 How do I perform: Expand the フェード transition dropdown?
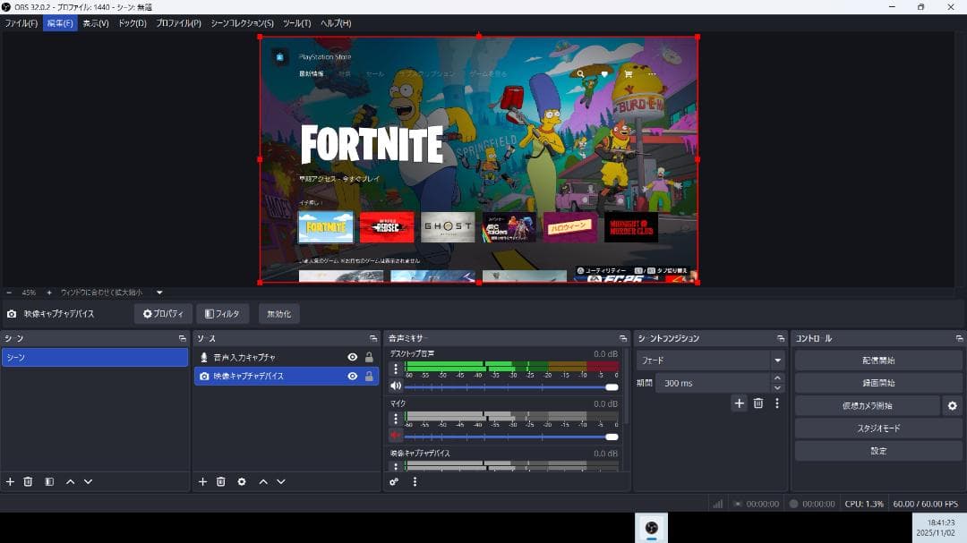click(x=777, y=361)
